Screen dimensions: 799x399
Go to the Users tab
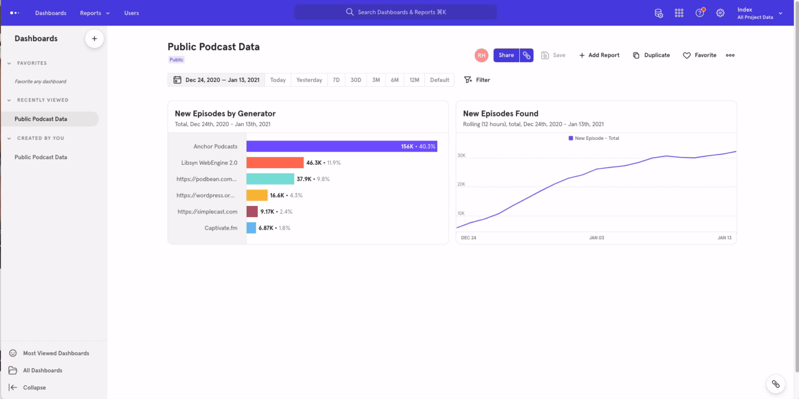(132, 13)
